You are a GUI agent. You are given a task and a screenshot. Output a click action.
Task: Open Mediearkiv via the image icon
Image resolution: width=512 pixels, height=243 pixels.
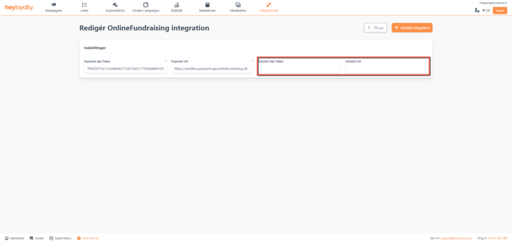[x=238, y=5]
